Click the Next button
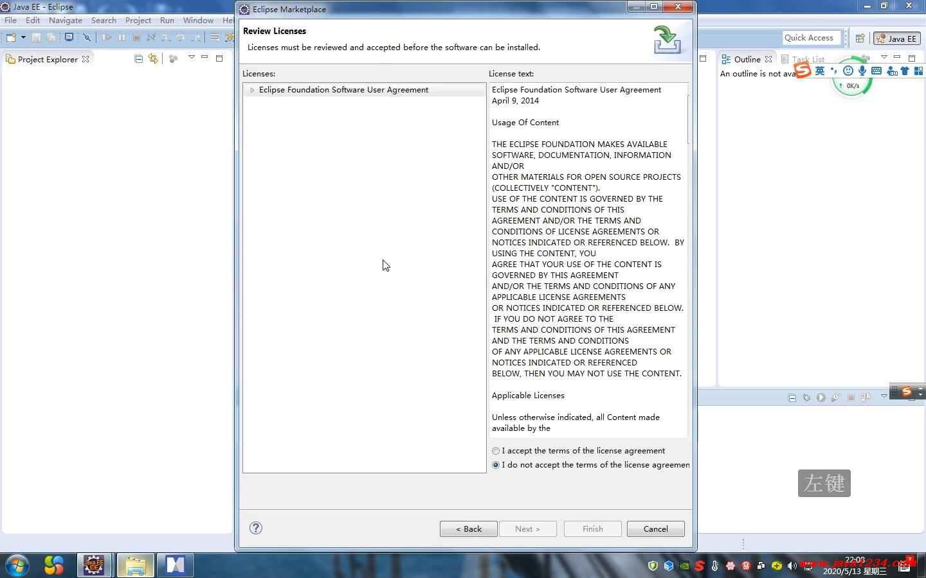 (527, 529)
